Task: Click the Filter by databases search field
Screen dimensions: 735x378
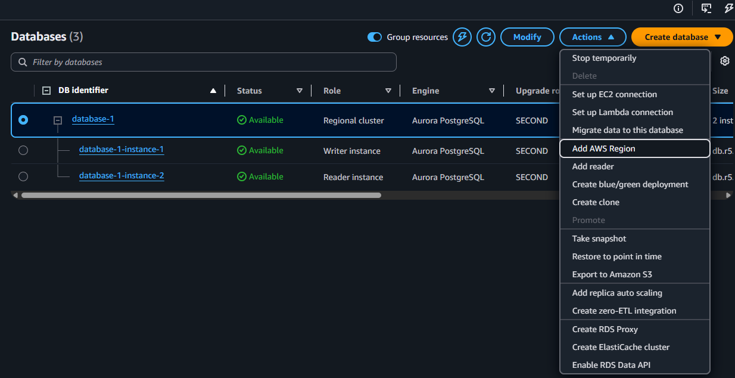Action: tap(204, 62)
